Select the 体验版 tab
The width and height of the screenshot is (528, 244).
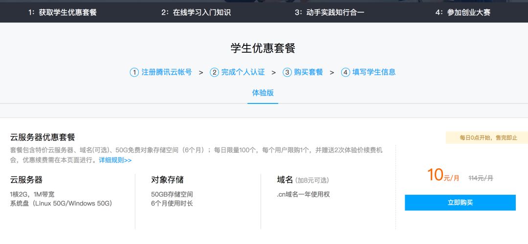263,93
